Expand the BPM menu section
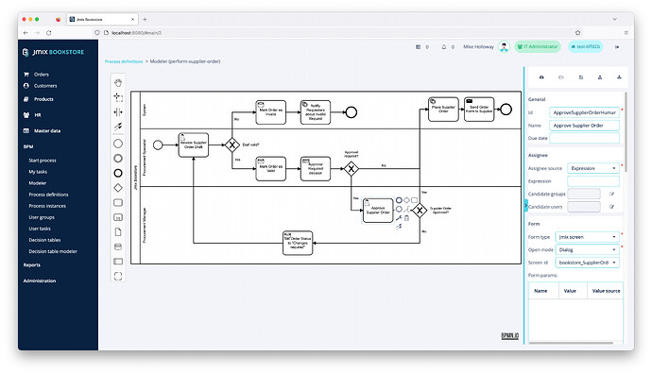652x374 pixels. tap(28, 146)
